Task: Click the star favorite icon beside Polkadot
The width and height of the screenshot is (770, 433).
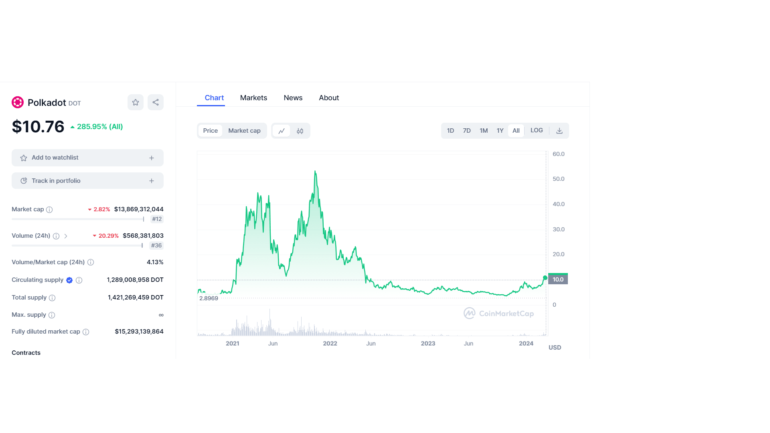Action: (136, 102)
